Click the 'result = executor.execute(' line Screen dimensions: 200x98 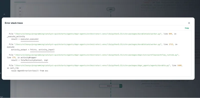click(x=25, y=39)
